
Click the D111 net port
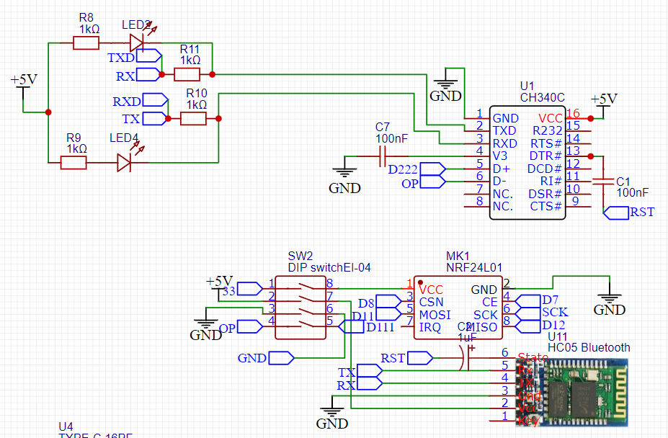(x=351, y=326)
